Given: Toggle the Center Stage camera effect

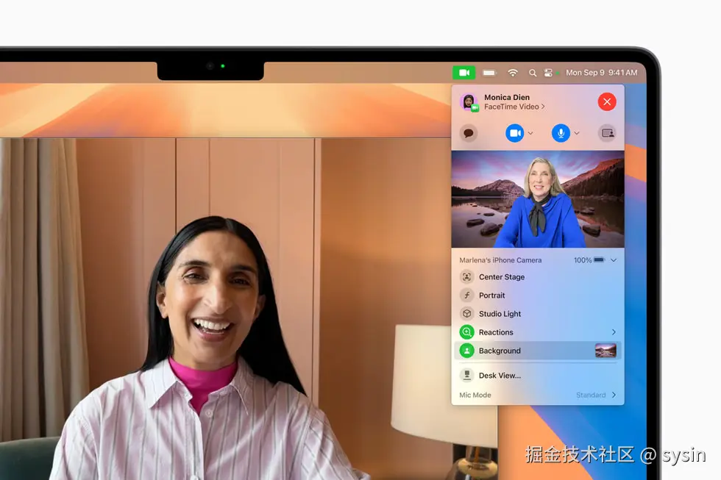Looking at the screenshot, I should coord(500,277).
